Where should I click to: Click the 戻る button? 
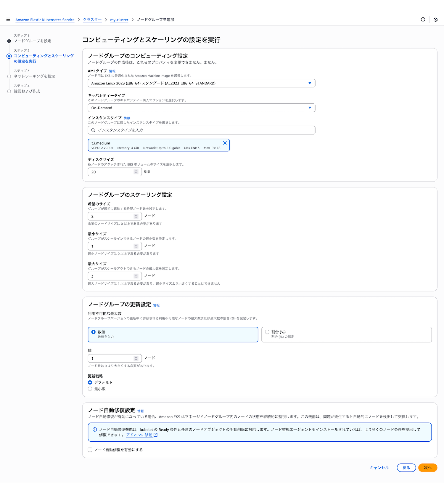point(406,468)
